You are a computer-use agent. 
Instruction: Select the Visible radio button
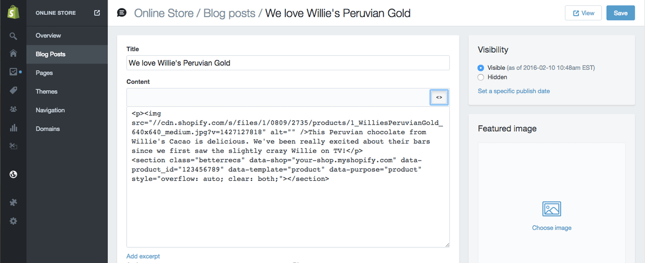[x=481, y=68]
